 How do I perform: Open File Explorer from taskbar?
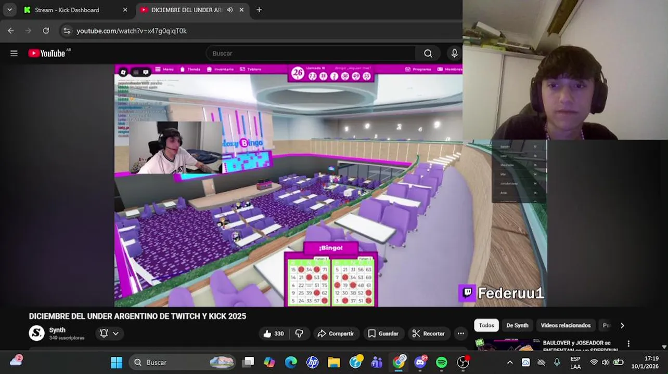(x=333, y=362)
